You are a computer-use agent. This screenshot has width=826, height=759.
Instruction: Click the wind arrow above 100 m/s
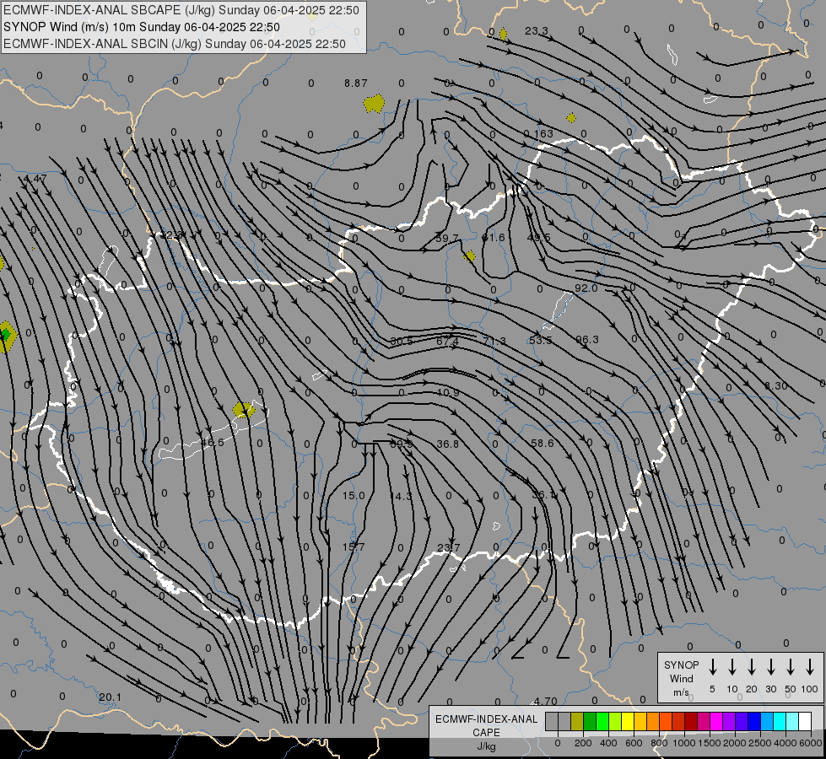click(810, 667)
